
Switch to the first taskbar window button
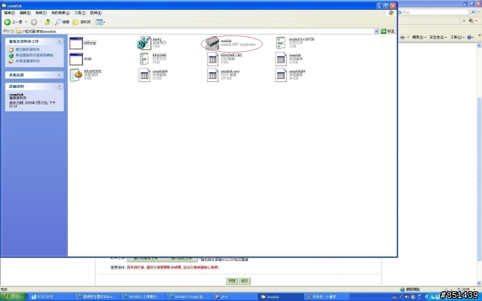(51, 297)
